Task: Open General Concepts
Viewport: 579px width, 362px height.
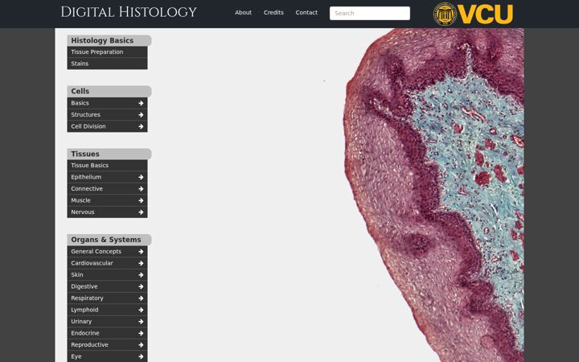Action: [107, 252]
